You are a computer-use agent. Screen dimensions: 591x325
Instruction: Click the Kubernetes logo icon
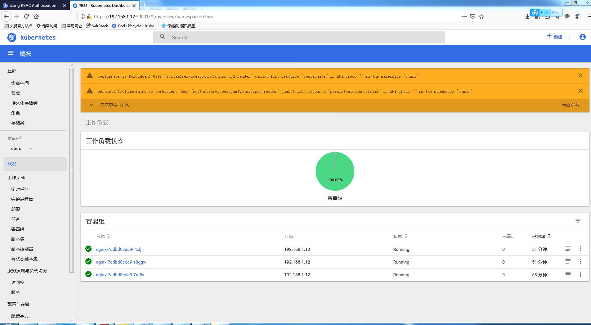(12, 38)
